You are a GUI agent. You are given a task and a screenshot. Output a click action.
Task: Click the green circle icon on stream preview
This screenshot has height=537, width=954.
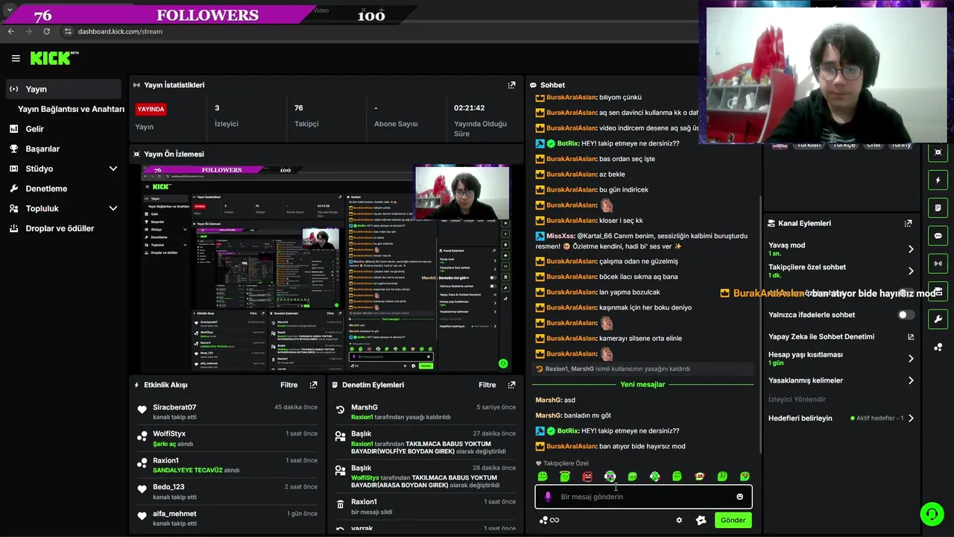click(503, 364)
